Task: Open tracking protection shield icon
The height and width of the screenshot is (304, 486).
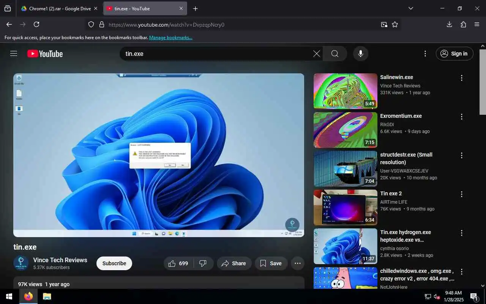Action: click(91, 25)
